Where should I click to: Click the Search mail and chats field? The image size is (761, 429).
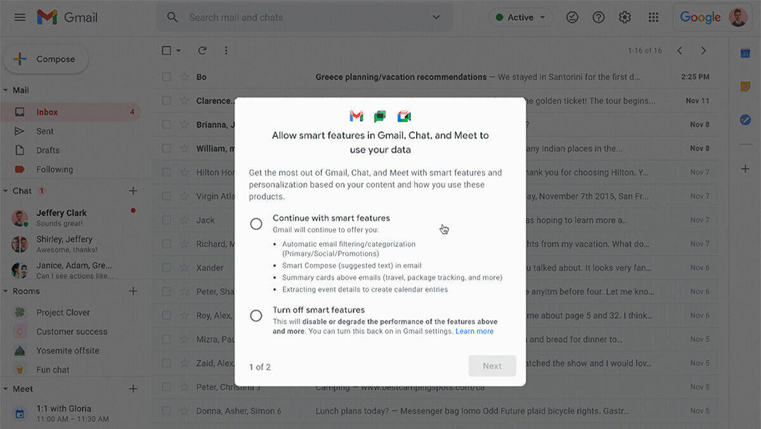click(x=304, y=17)
